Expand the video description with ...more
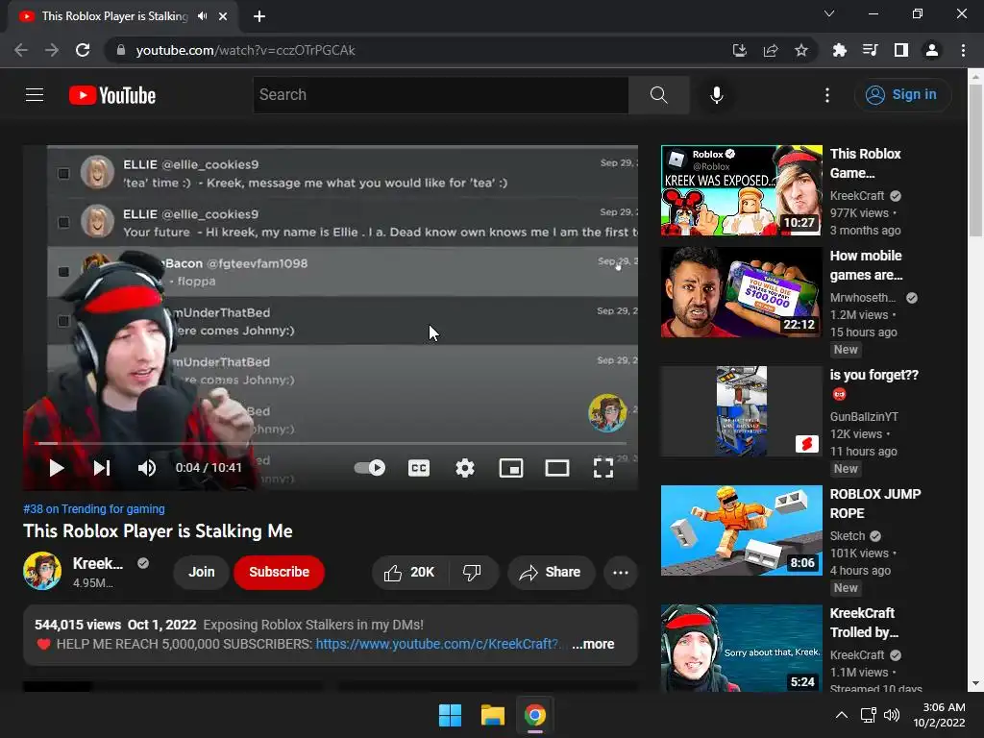The width and height of the screenshot is (984, 738). tap(593, 645)
